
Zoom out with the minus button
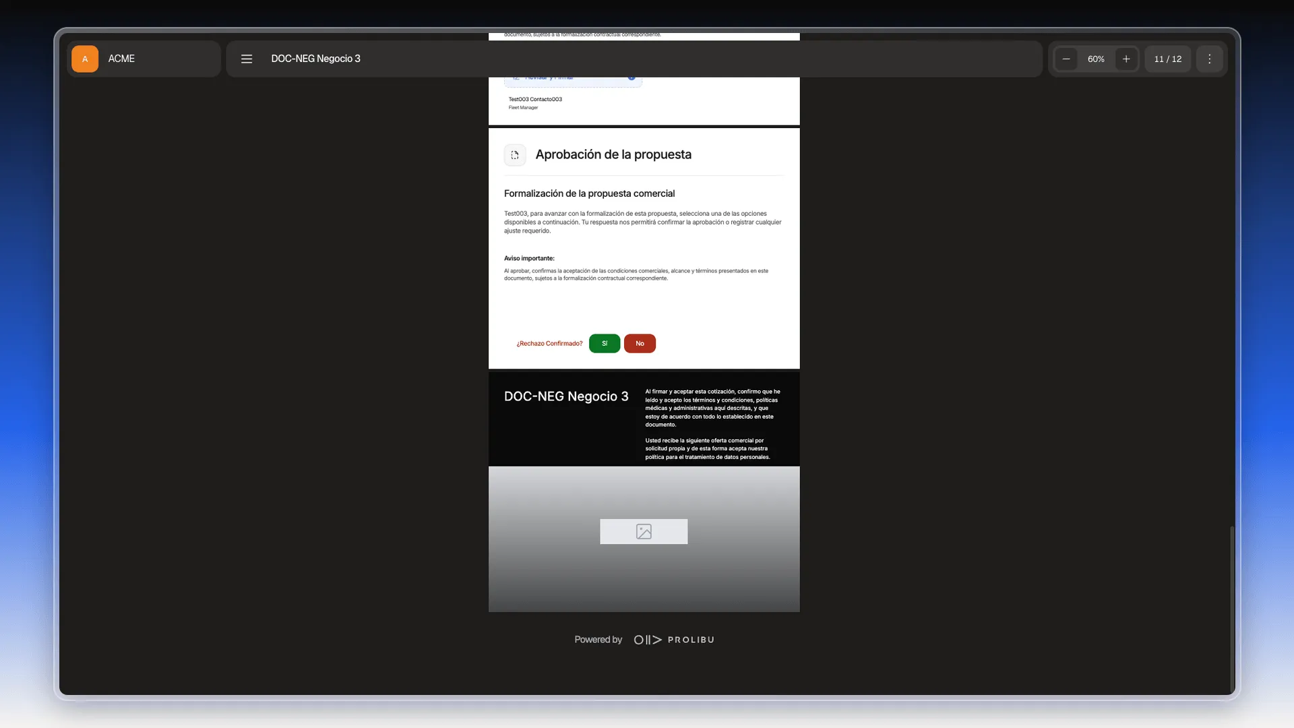tap(1066, 59)
